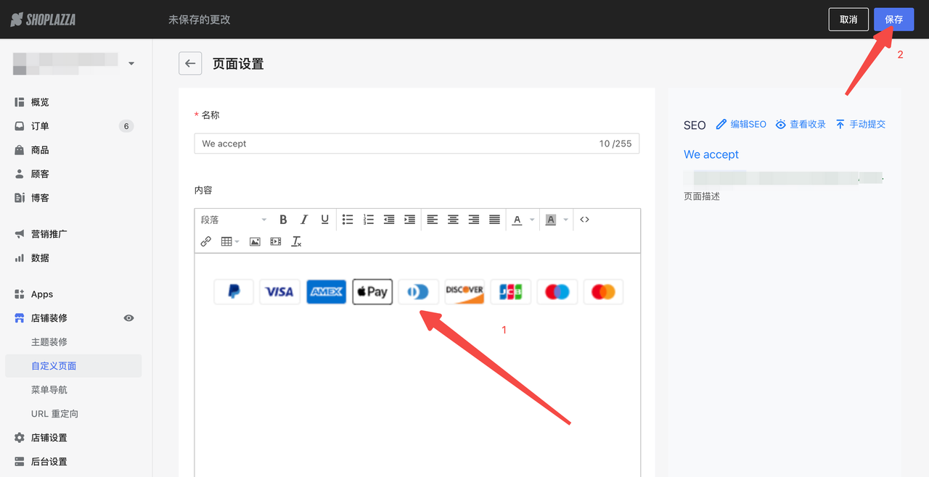929x477 pixels.
Task: Open source code view
Action: 585,220
